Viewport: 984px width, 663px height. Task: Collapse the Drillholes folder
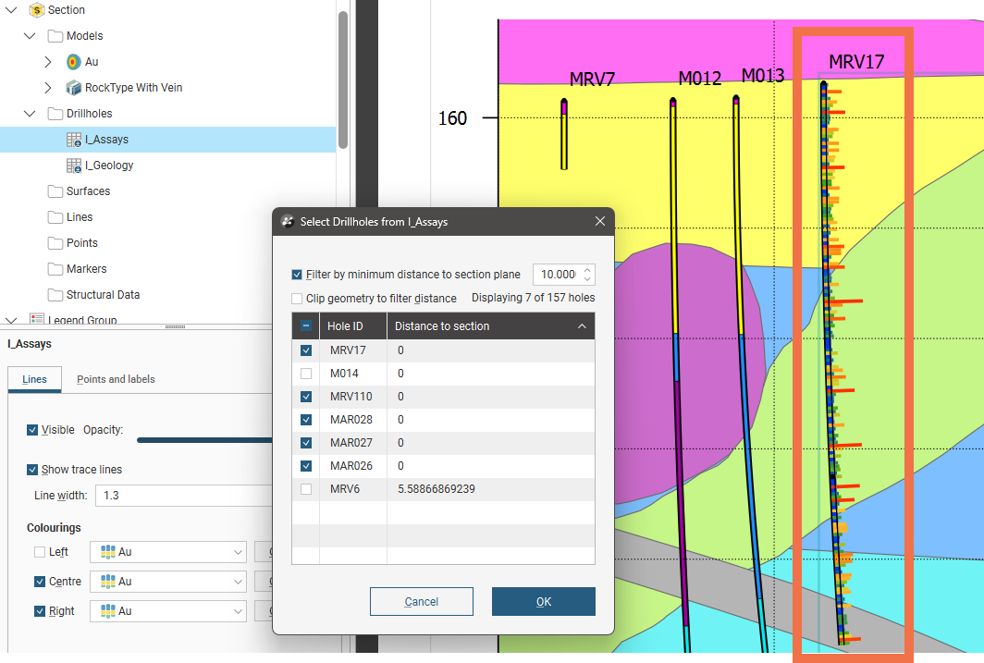pyautogui.click(x=30, y=114)
